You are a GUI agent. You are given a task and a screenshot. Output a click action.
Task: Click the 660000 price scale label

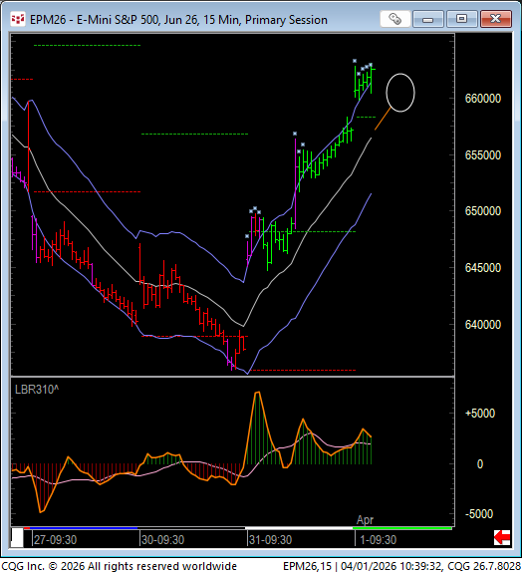coord(483,99)
